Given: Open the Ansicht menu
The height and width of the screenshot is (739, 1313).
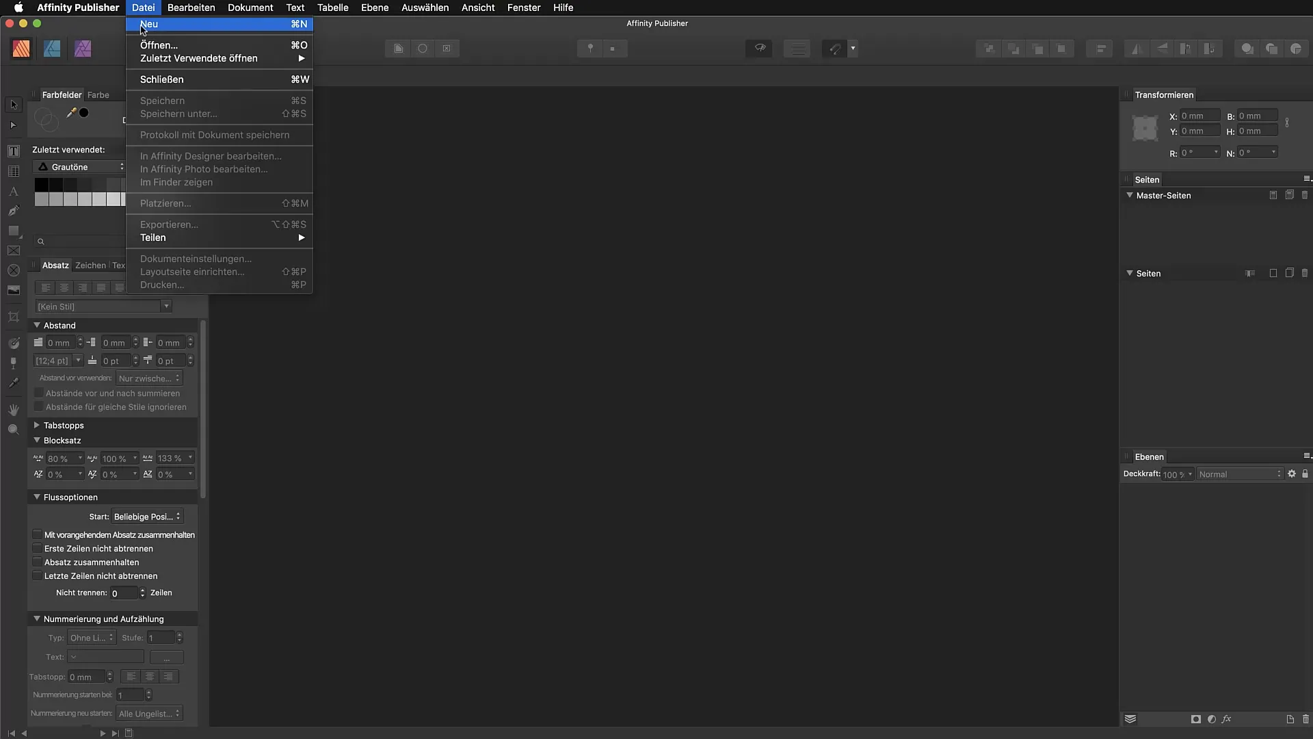Looking at the screenshot, I should coord(478,8).
